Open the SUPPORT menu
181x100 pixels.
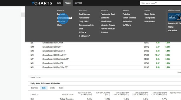tap(78, 3)
